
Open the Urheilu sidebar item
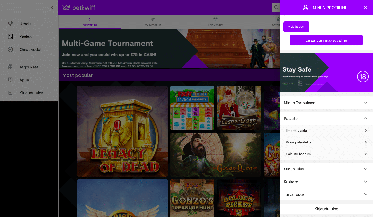coord(29,24)
